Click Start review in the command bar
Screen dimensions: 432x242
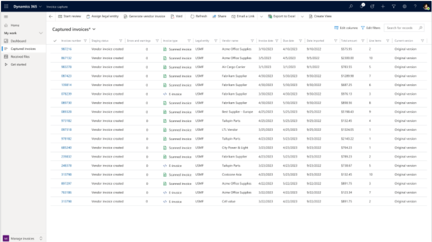70,16
